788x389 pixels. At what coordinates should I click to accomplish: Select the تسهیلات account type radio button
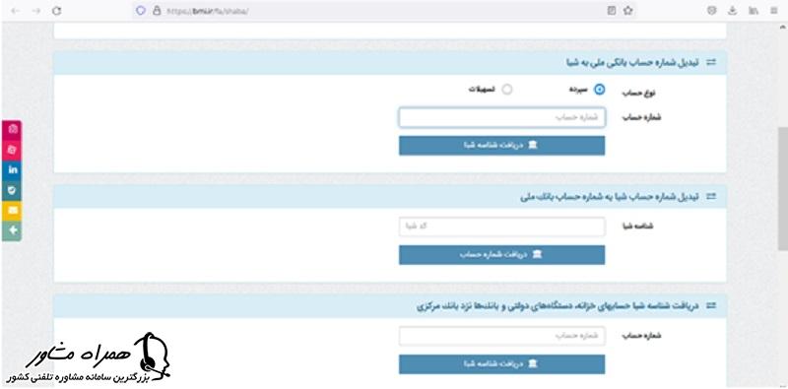pyautogui.click(x=507, y=90)
